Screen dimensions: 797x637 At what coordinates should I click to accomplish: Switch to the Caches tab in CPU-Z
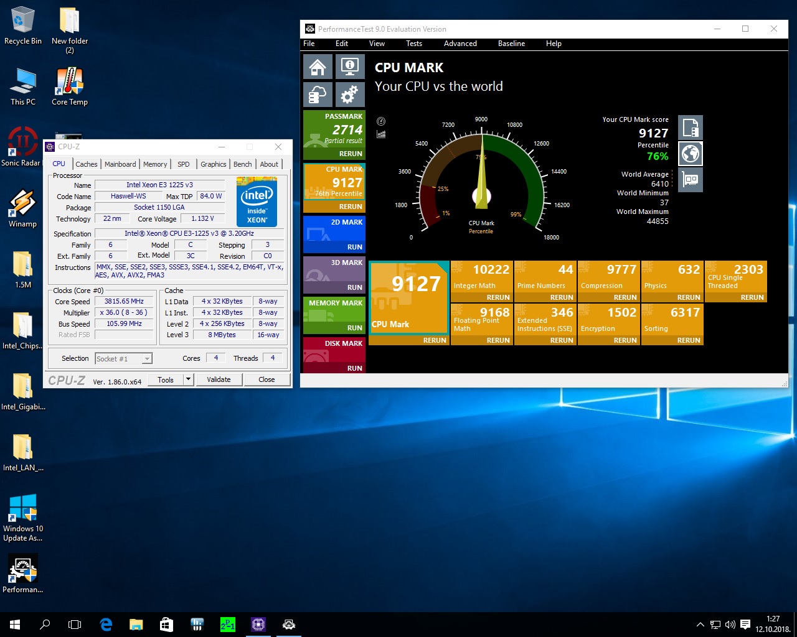(87, 164)
